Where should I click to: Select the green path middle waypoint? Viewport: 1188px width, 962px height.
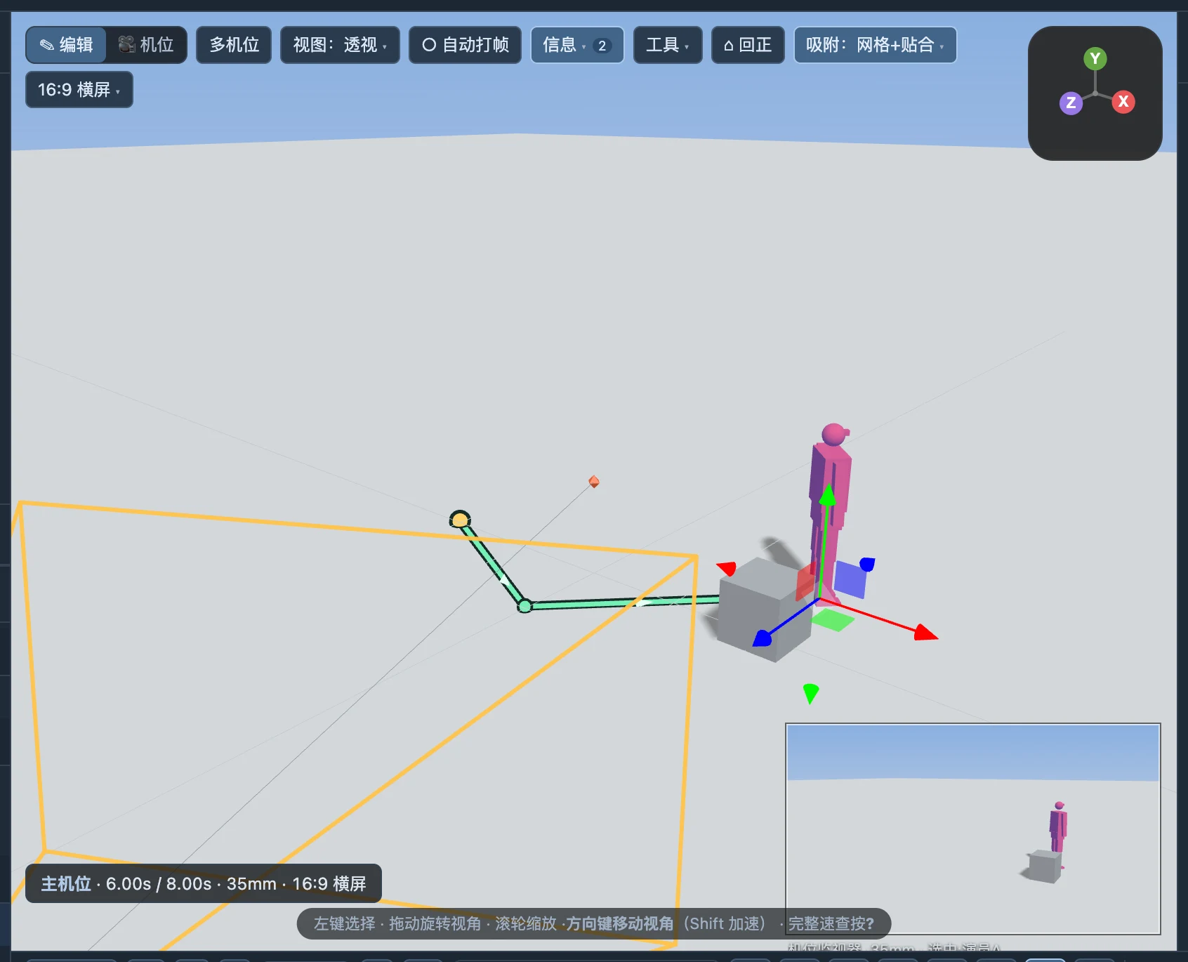click(524, 605)
